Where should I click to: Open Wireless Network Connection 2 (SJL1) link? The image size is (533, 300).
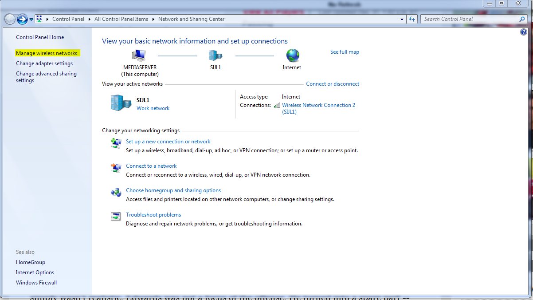tap(318, 108)
